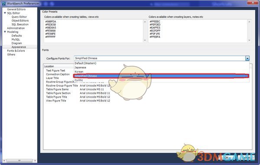This screenshot has width=260, height=165.
Task: Open Fonts & Colors preferences
Action: 16,51
